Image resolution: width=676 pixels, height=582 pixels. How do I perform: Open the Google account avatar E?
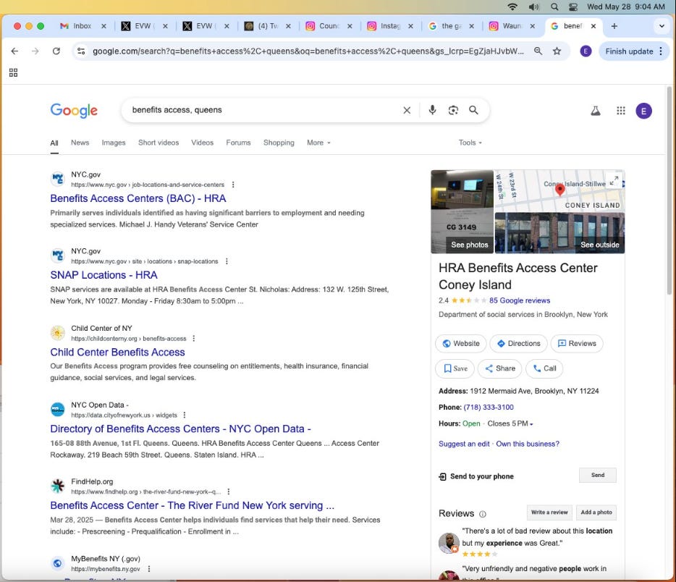coord(643,111)
